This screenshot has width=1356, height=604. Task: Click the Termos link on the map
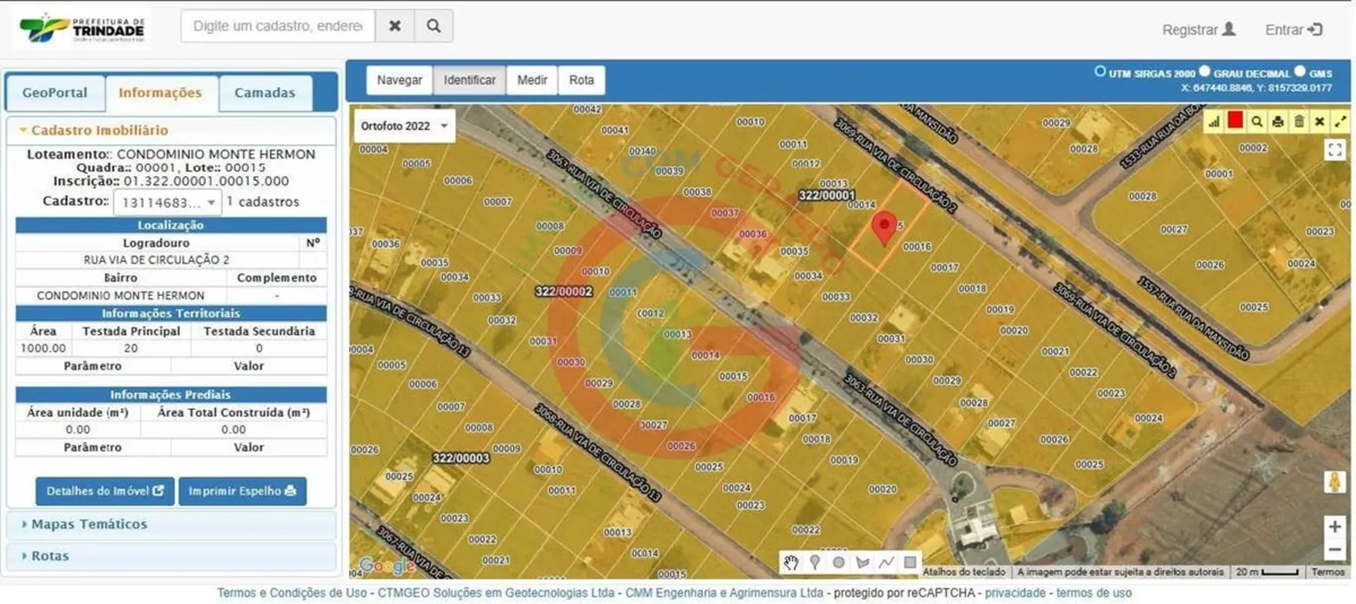coord(1328,572)
